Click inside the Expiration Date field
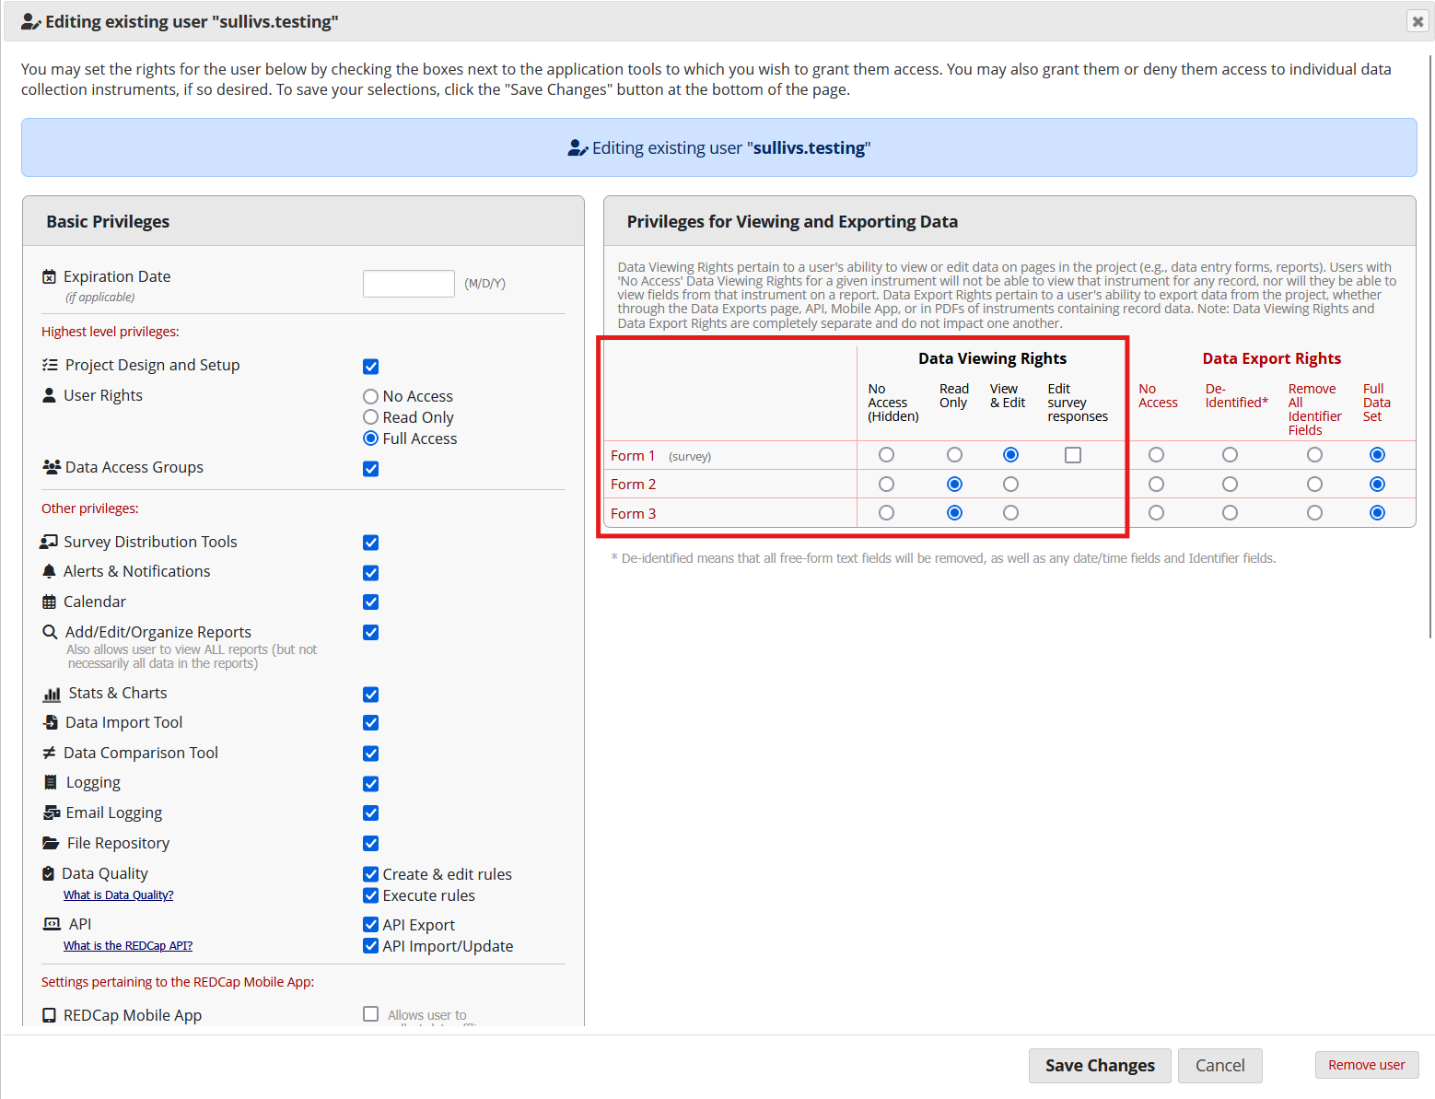1435x1099 pixels. (408, 283)
